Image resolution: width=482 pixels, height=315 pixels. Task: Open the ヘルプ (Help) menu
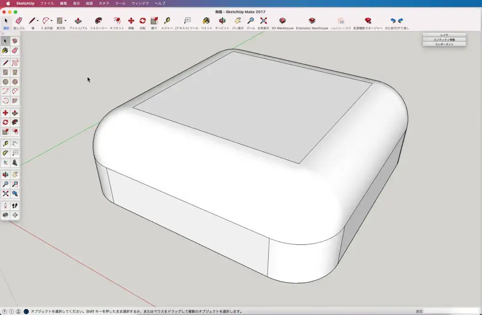[x=160, y=3]
